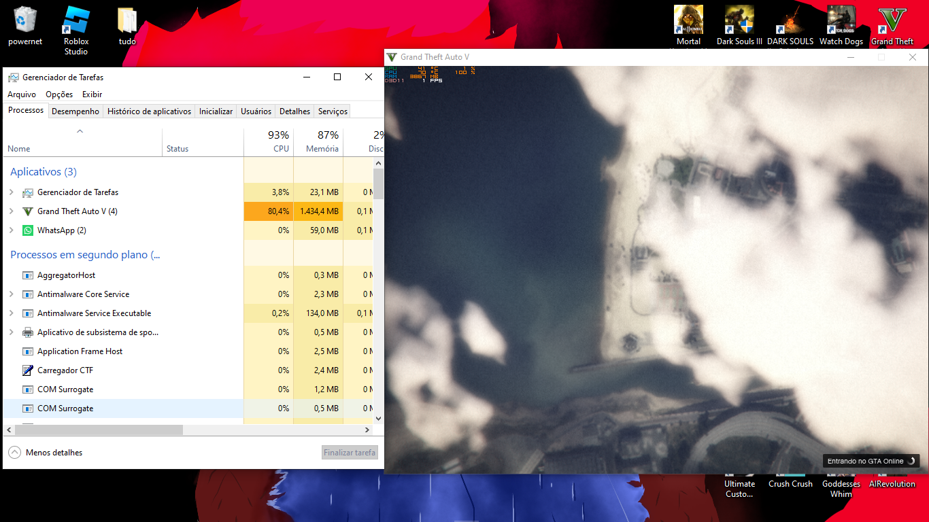Click the Processos em segundo plano heading
Image resolution: width=929 pixels, height=522 pixels.
pyautogui.click(x=85, y=255)
